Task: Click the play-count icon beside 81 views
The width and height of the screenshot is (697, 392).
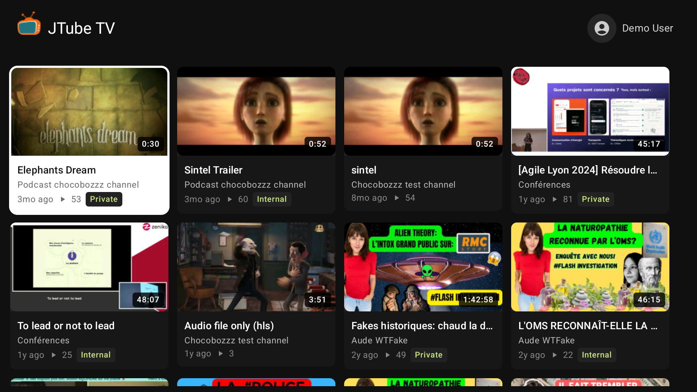Action: pos(555,199)
